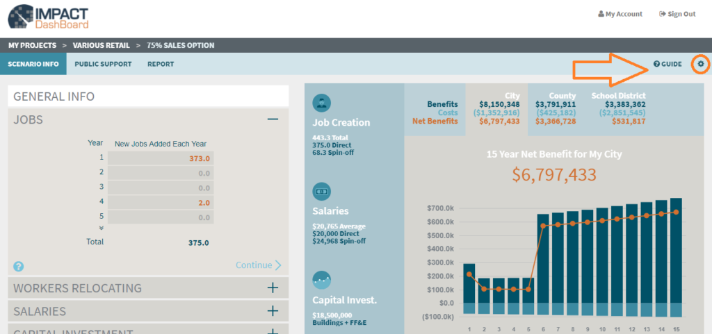
Task: Click the Capital Invest. chart icon
Action: 321,280
